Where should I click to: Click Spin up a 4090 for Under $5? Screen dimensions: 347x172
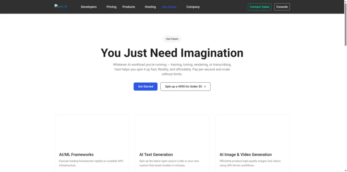point(185,86)
